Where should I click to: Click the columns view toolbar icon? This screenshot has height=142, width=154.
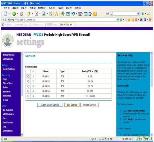(x=80, y=14)
